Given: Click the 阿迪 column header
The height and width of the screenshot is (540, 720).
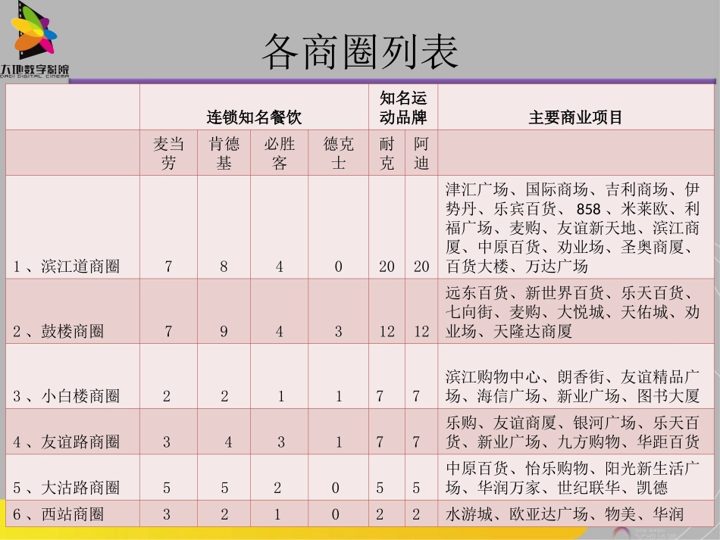Looking at the screenshot, I should pyautogui.click(x=421, y=153).
